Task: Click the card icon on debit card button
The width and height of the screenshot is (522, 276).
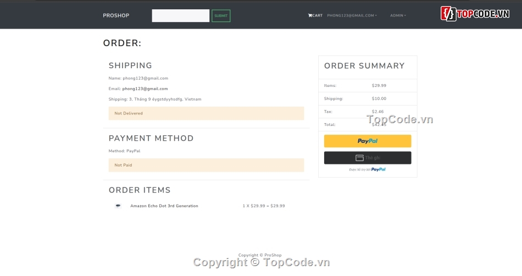Action: pyautogui.click(x=359, y=158)
